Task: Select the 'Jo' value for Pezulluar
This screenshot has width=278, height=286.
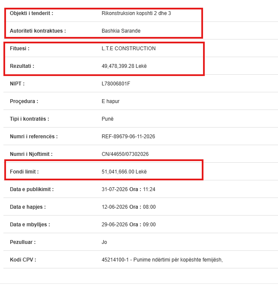Action: pyautogui.click(x=104, y=242)
